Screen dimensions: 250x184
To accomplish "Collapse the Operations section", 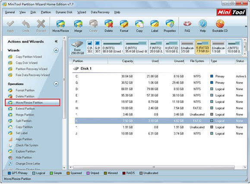I will click(x=56, y=84).
